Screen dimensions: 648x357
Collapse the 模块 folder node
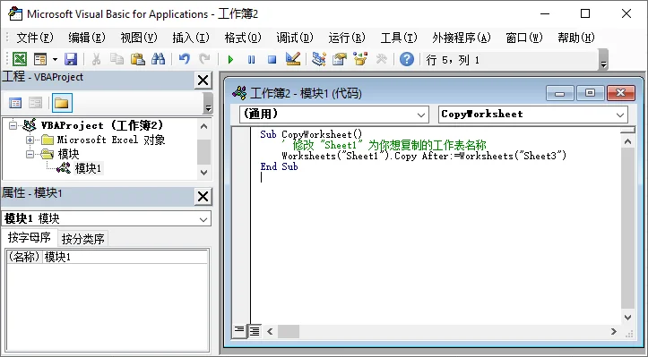30,155
